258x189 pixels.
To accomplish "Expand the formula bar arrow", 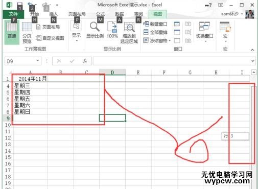I will [x=253, y=61].
